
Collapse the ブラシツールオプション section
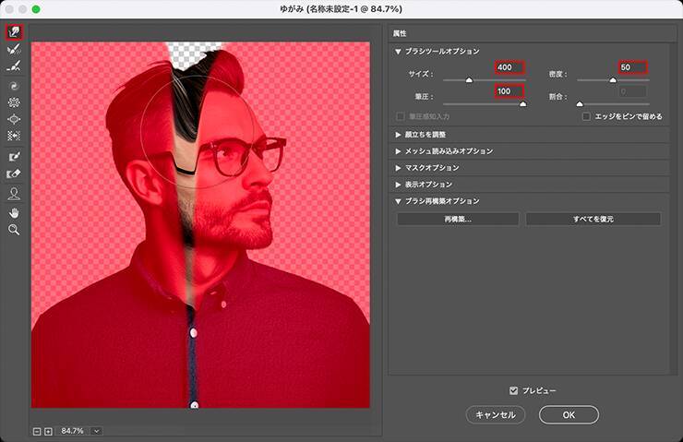[398, 52]
